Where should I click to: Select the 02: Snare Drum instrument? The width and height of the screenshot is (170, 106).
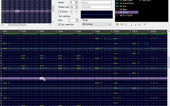pyautogui.click(x=126, y=3)
